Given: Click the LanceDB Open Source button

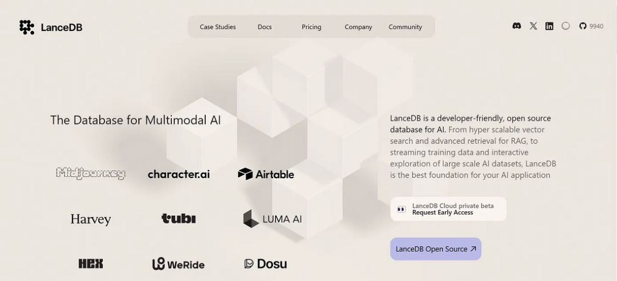Looking at the screenshot, I should 435,248.
